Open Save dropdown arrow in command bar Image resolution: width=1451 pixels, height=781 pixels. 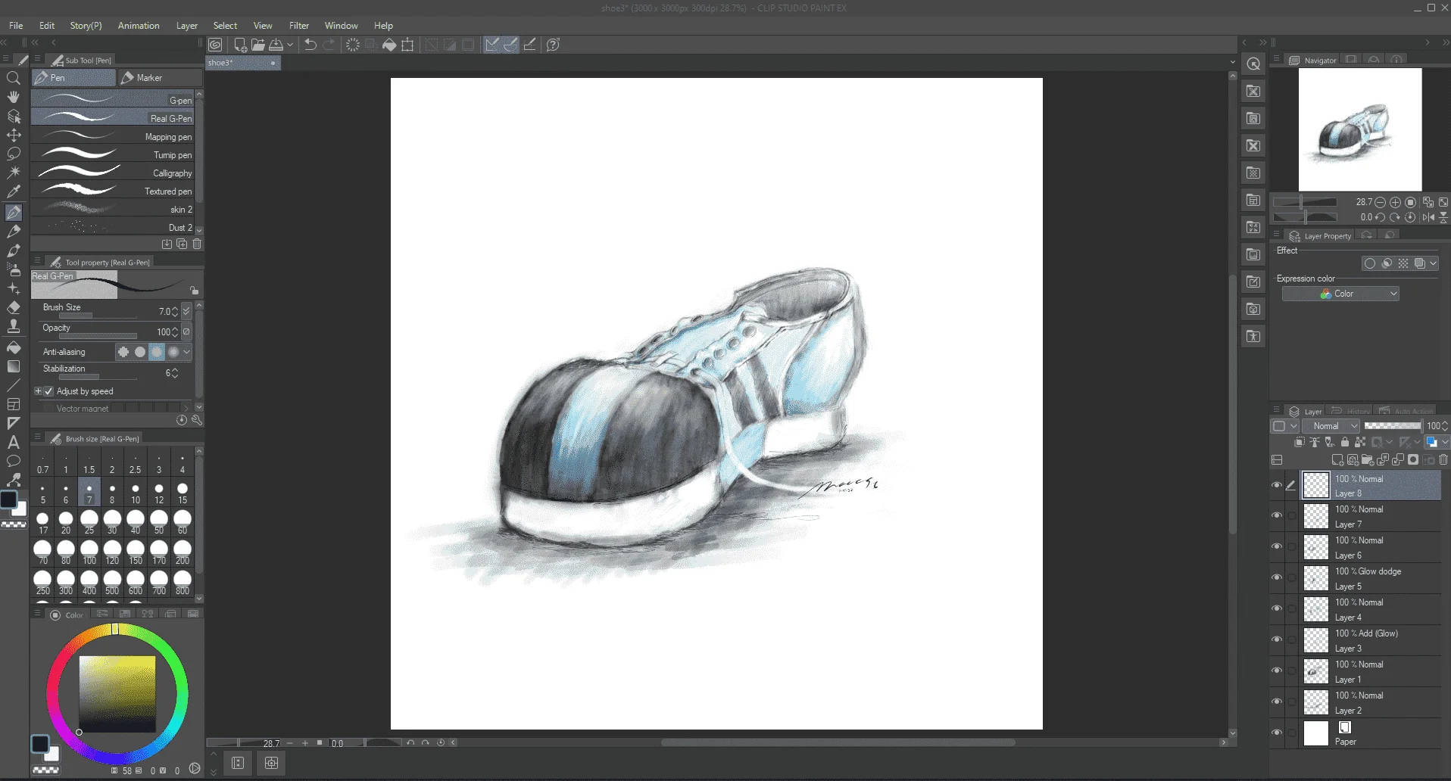290,45
